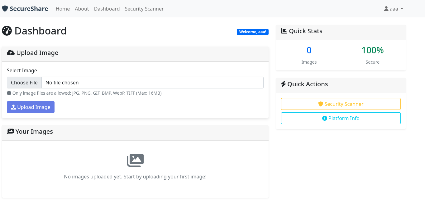Click the user profile icon in navbar

(386, 9)
